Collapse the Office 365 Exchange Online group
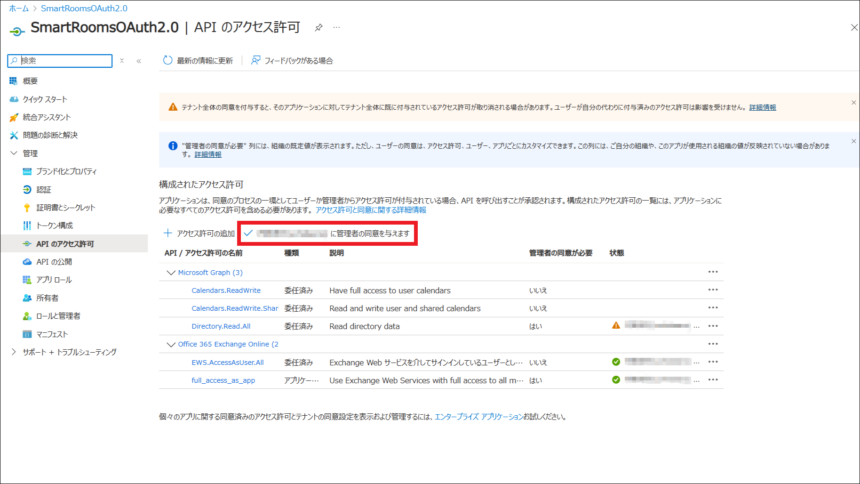860x484 pixels. click(x=171, y=344)
